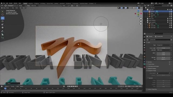Open the View Layer properties tab icon
This screenshot has height=97, width=173.
(x=144, y=45)
